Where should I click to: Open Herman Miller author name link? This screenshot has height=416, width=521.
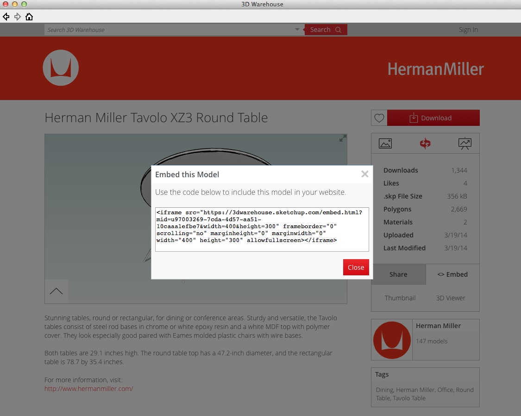tap(438, 326)
